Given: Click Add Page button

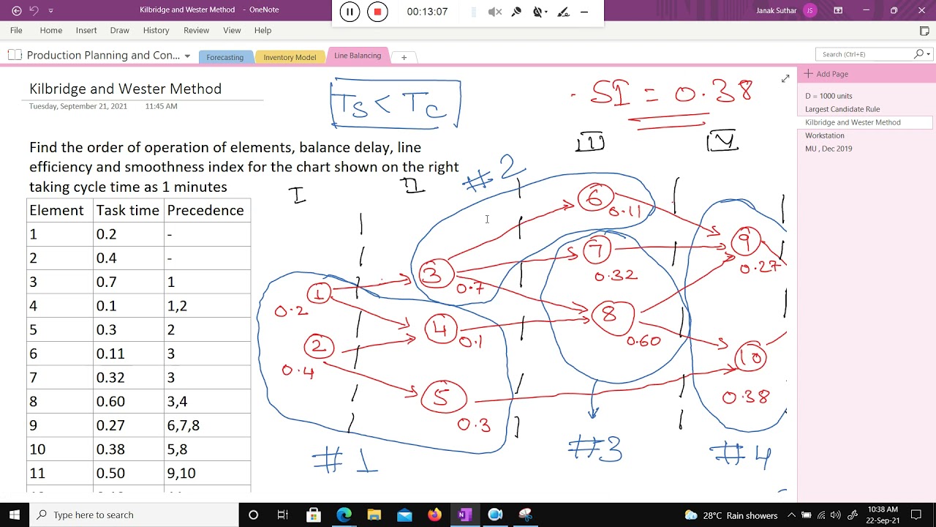Looking at the screenshot, I should (826, 74).
